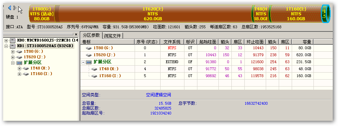Click the 卷标 column header
The height and width of the screenshot is (126, 338).
[108, 42]
